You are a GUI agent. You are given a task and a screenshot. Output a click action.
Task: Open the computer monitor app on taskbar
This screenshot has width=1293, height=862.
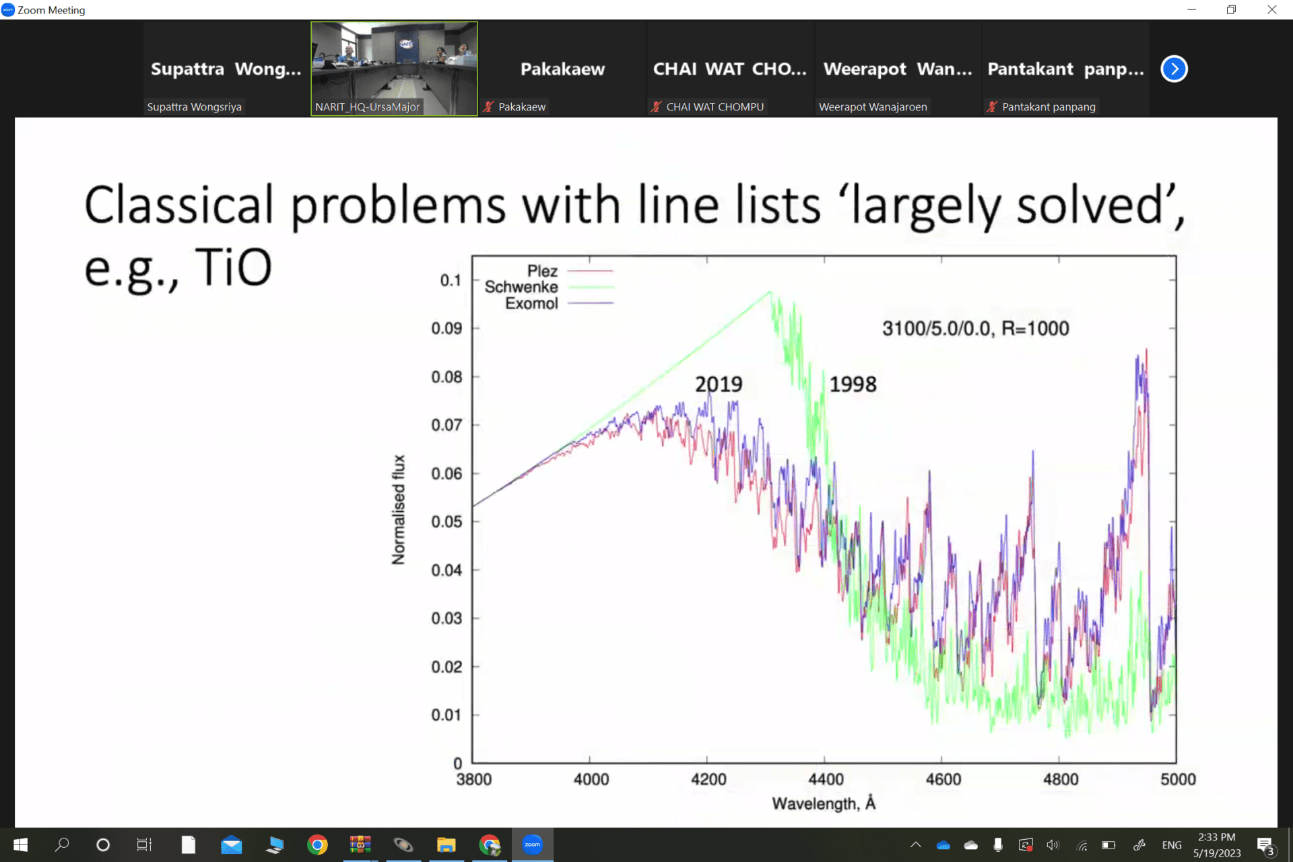tap(274, 844)
